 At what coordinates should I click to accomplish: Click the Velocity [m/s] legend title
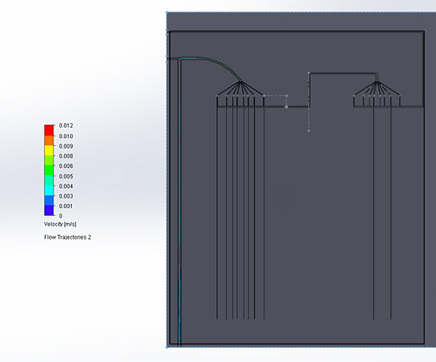pos(60,224)
